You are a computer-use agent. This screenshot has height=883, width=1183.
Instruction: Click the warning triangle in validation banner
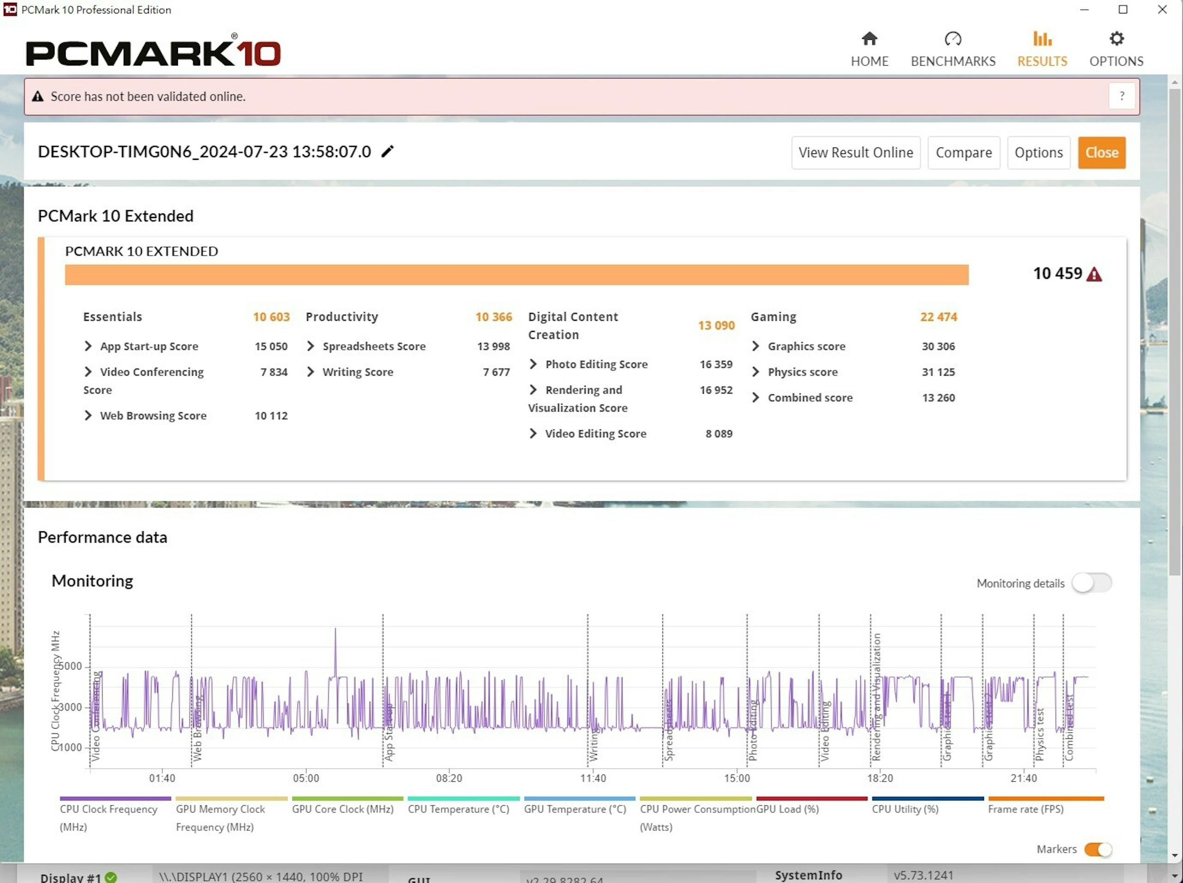tap(37, 96)
